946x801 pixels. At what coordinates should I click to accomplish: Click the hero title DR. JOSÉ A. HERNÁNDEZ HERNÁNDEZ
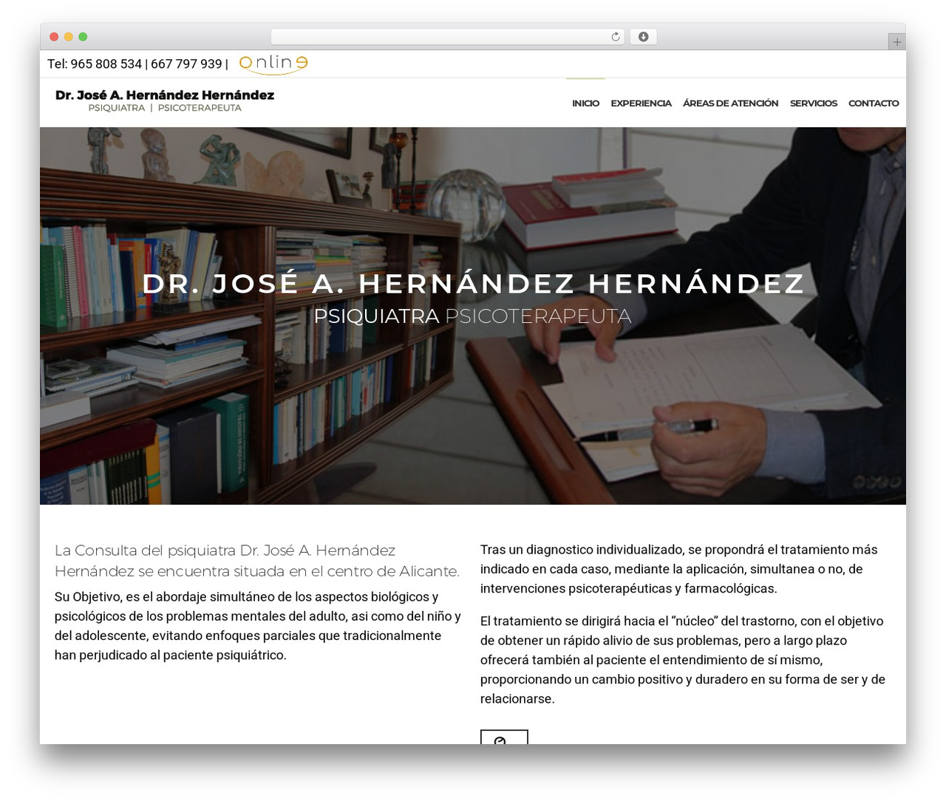tap(473, 284)
